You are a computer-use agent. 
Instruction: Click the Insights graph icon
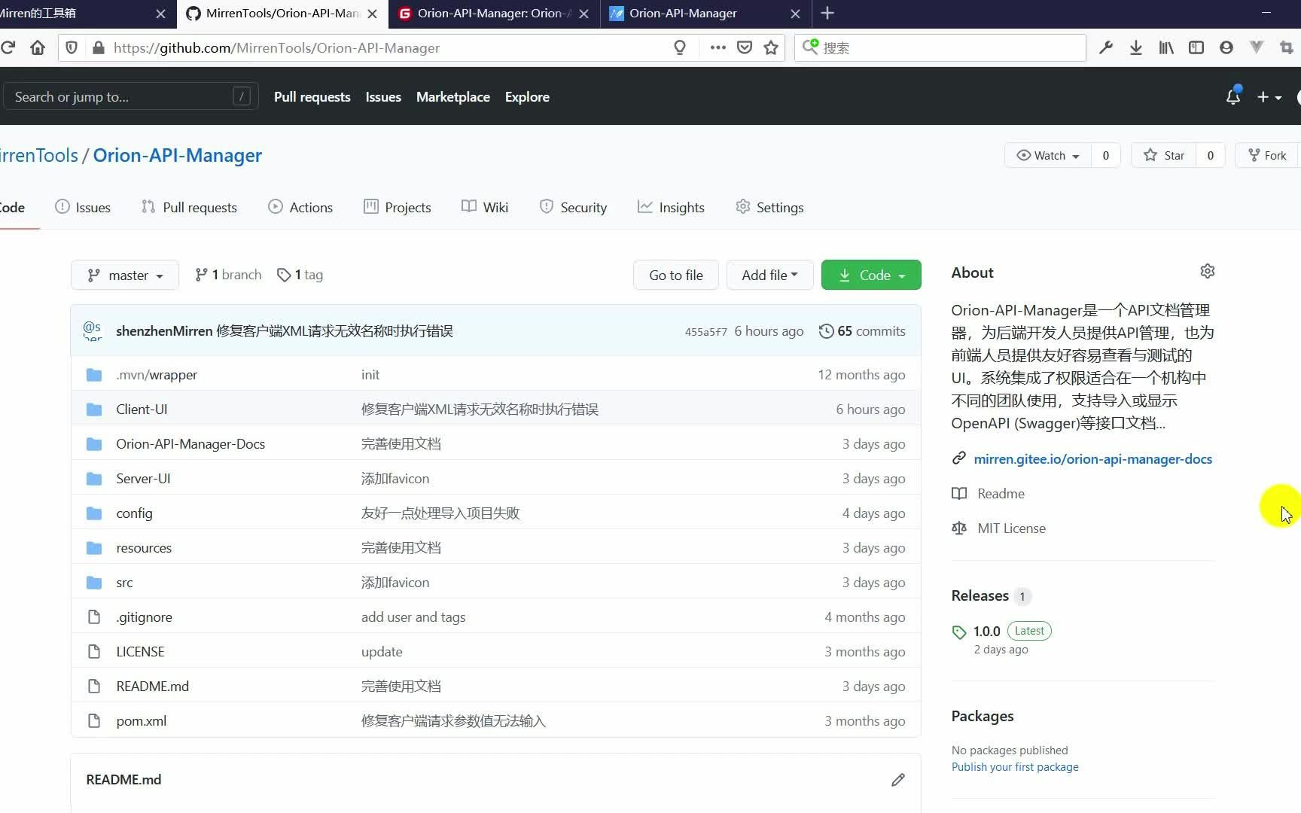pos(645,207)
